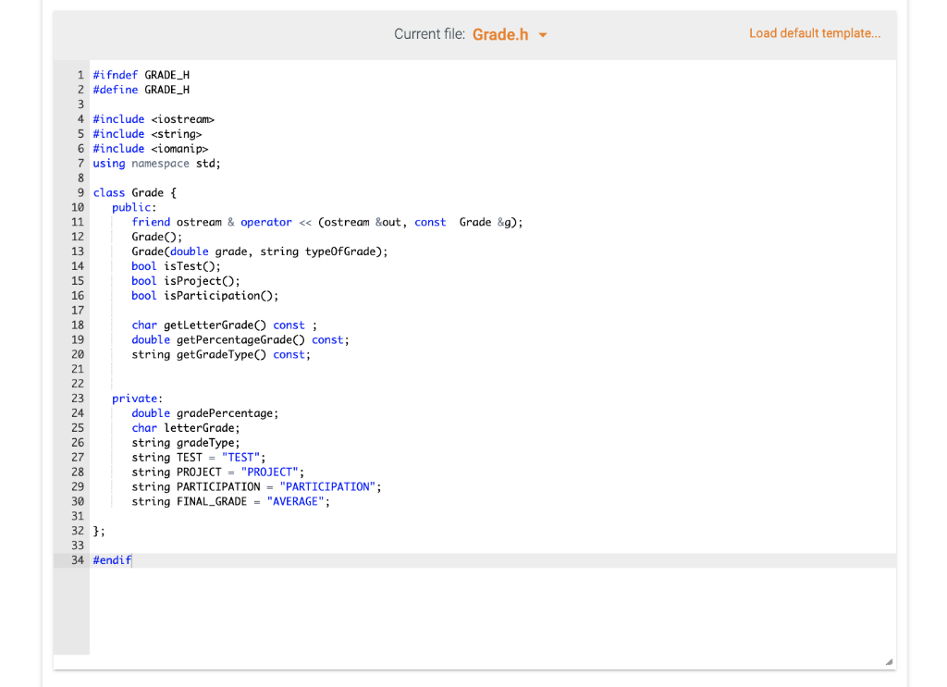This screenshot has width=947, height=687.
Task: Click the Current file label
Action: [x=429, y=33]
